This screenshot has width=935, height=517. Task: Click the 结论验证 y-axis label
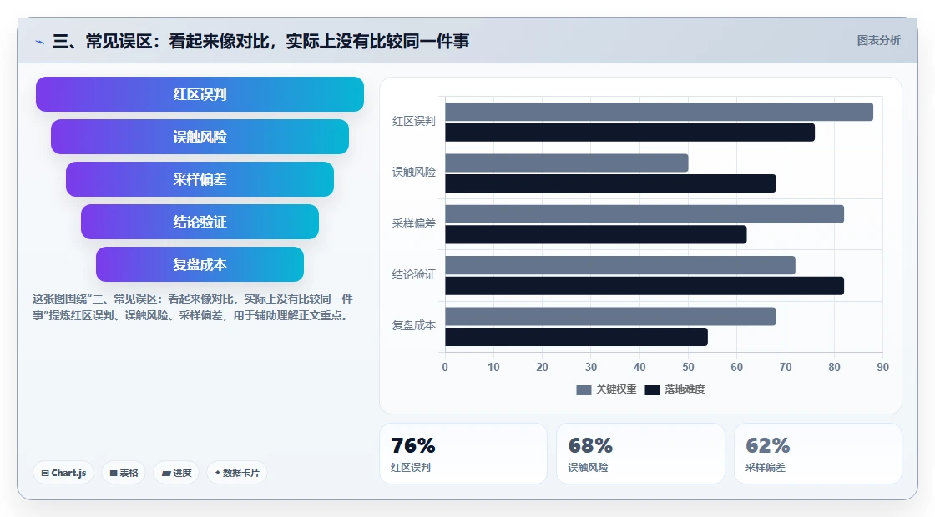tap(414, 274)
